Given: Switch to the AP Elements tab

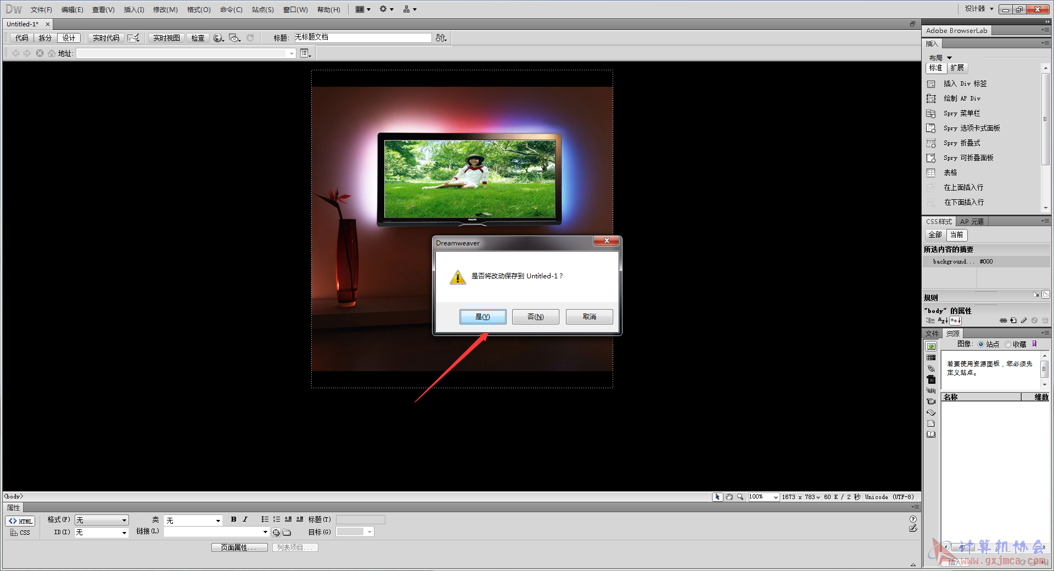Looking at the screenshot, I should click(972, 222).
